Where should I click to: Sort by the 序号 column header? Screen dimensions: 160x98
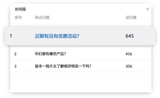pyautogui.click(x=18, y=17)
